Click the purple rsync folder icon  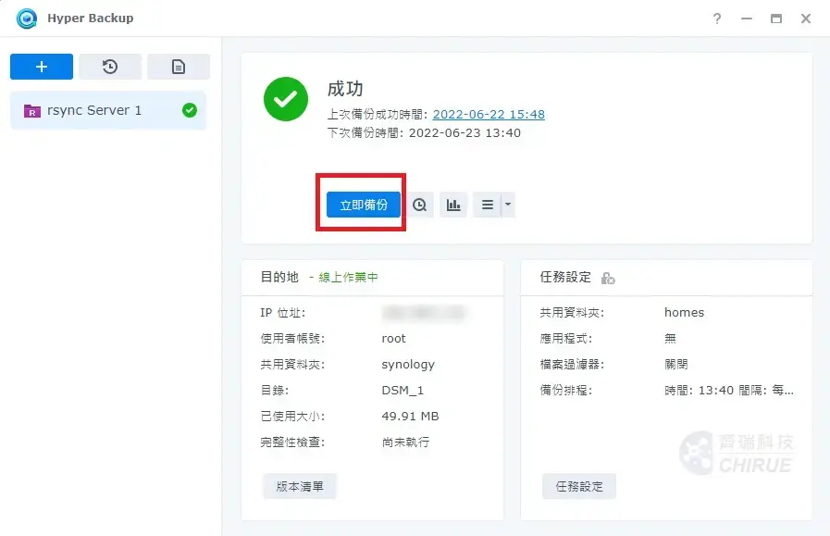coord(32,111)
